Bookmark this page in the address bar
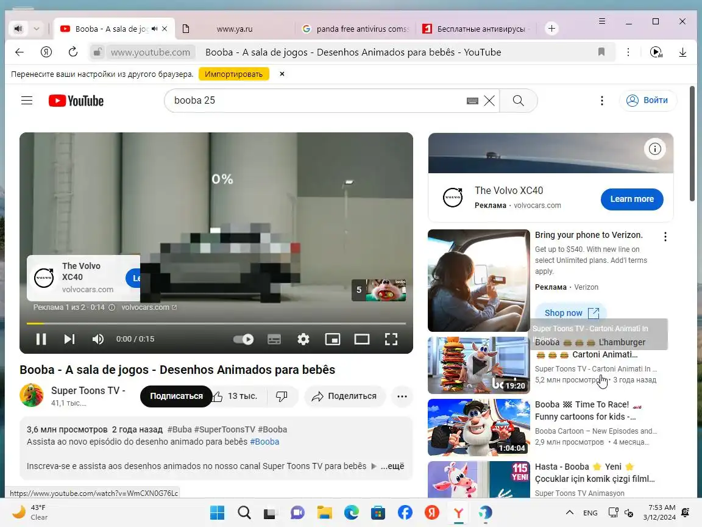The width and height of the screenshot is (702, 527). pyautogui.click(x=601, y=52)
